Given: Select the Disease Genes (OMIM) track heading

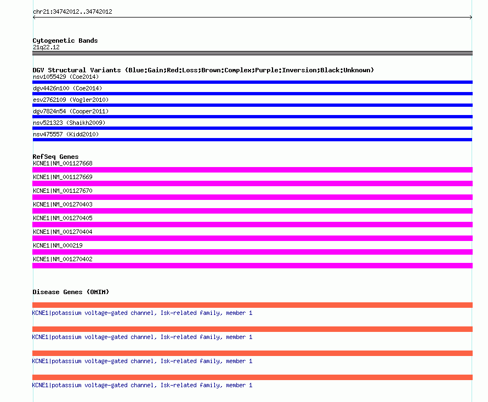Looking at the screenshot, I should pos(71,292).
